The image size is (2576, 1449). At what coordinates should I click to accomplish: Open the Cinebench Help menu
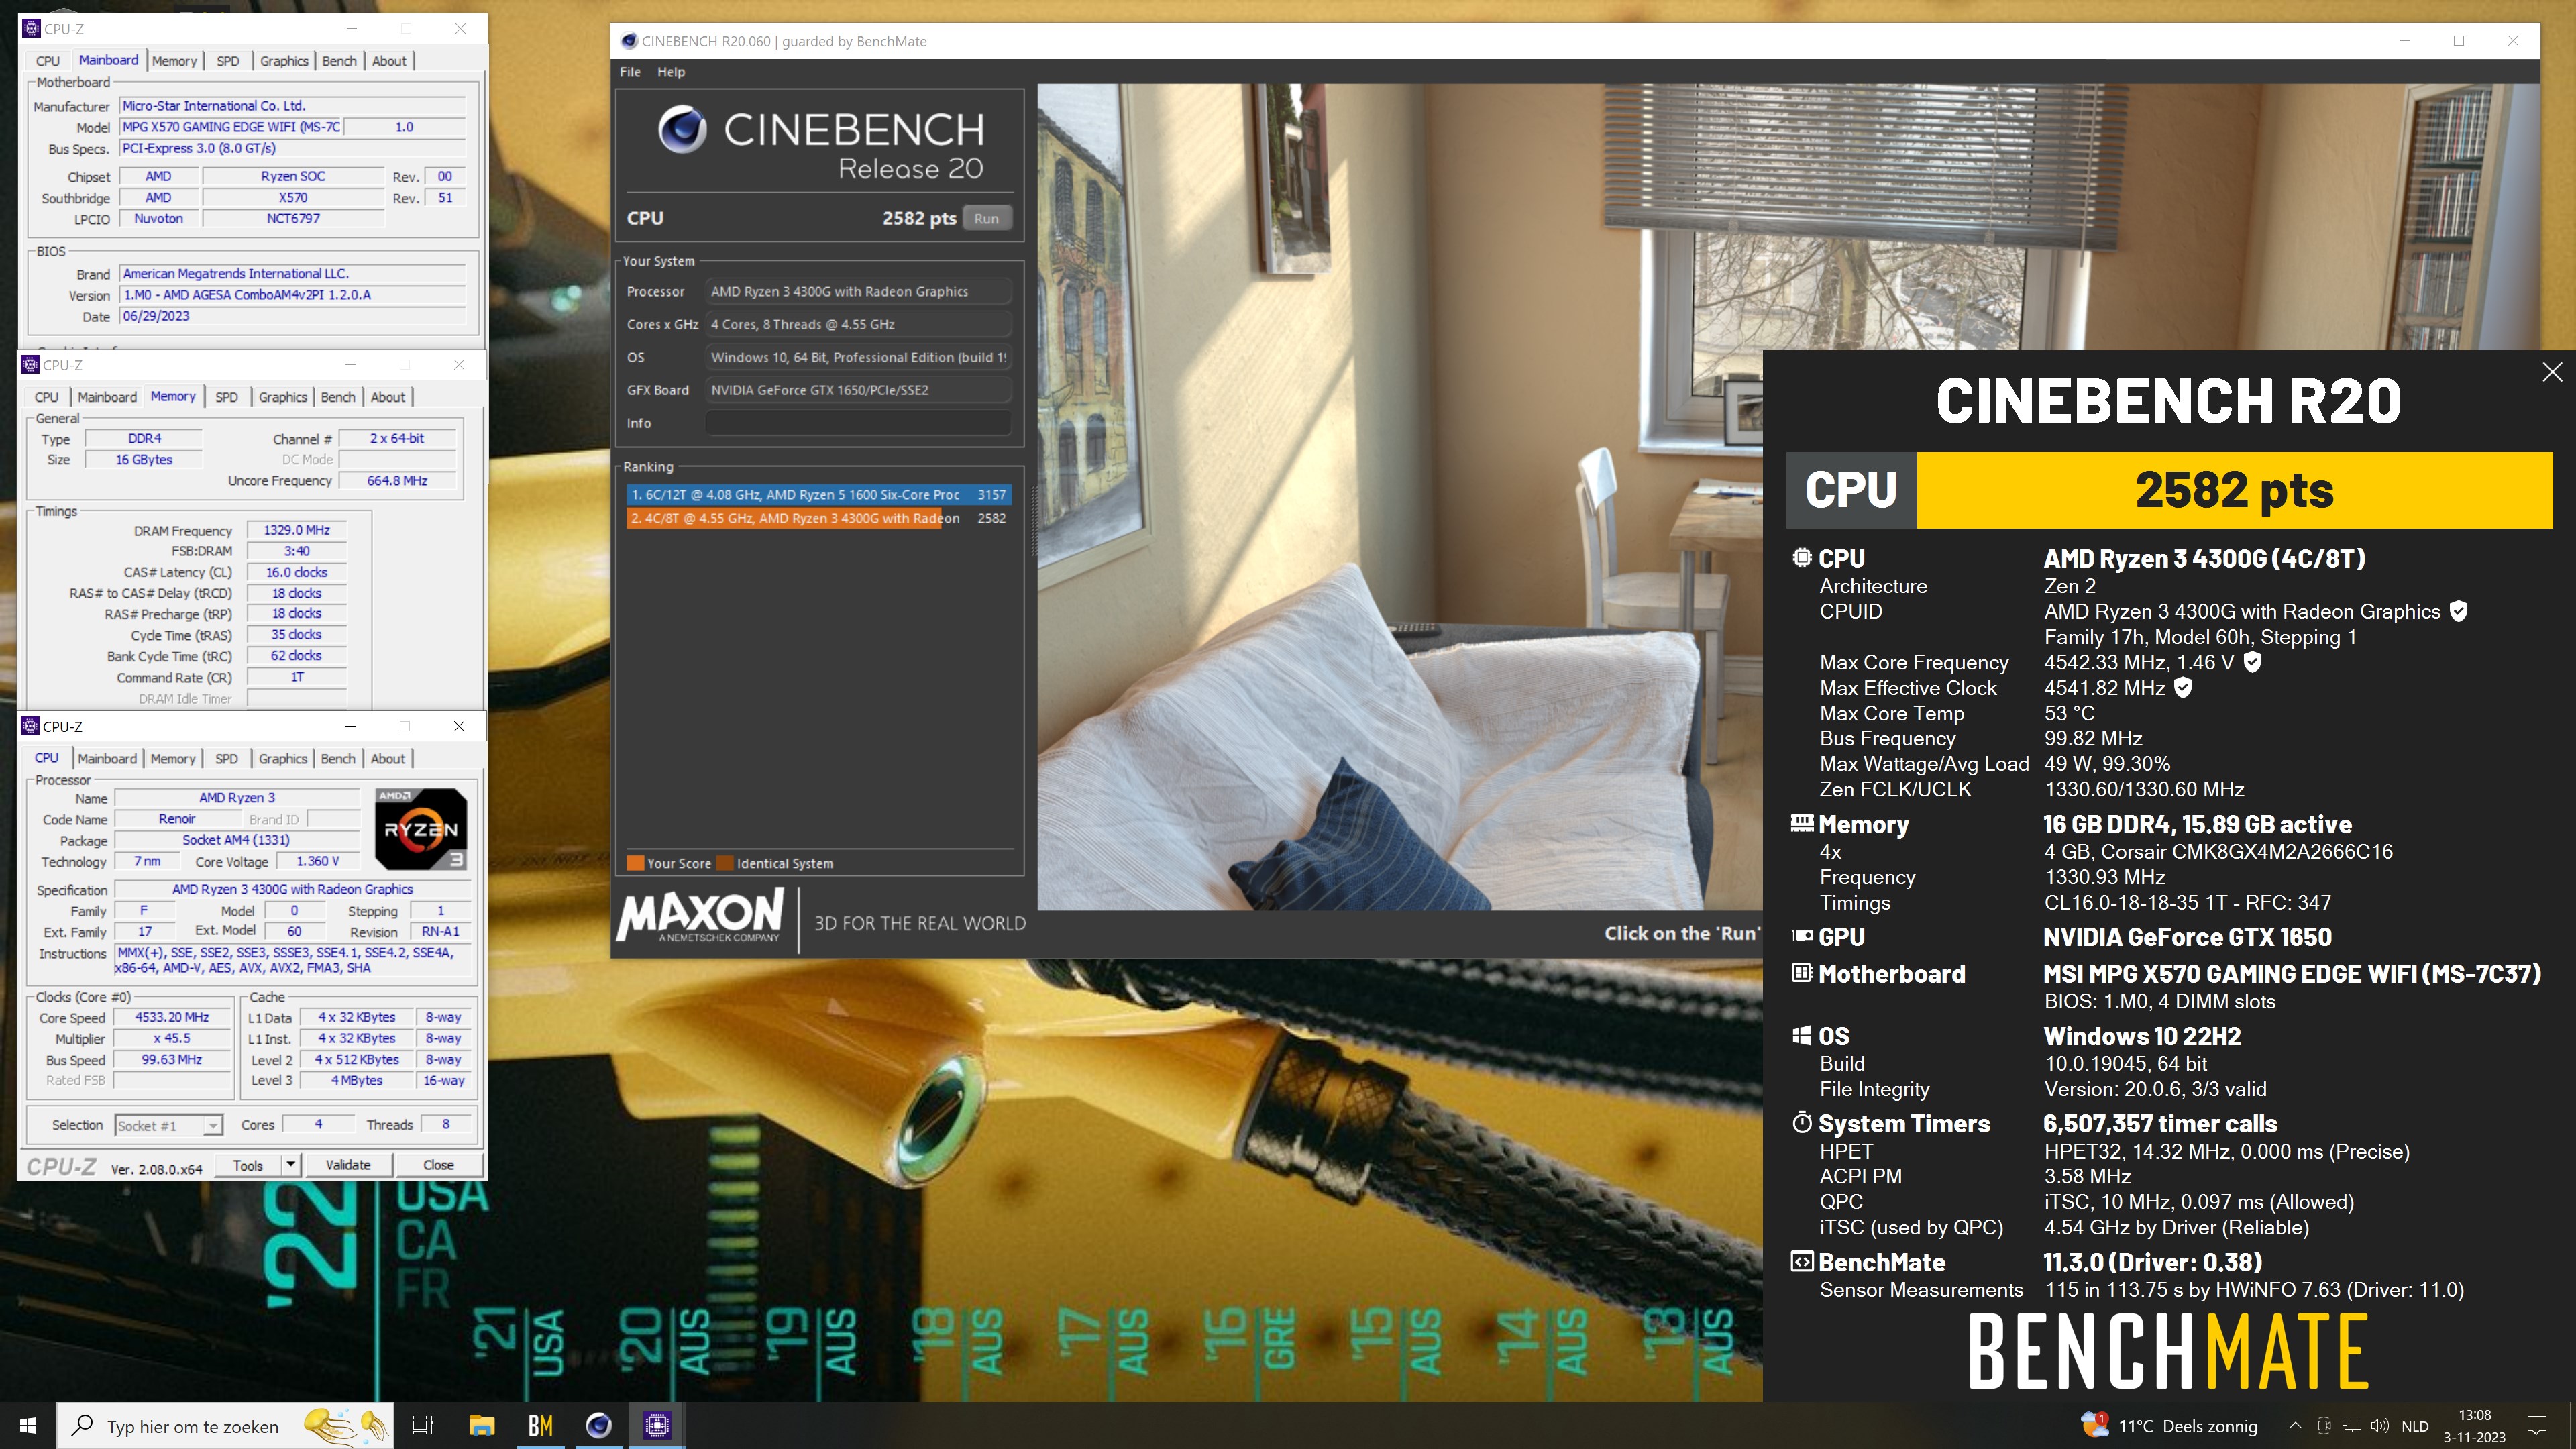[671, 72]
